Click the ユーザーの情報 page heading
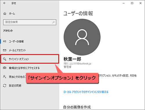This screenshot has height=110, width=145. click(x=78, y=13)
